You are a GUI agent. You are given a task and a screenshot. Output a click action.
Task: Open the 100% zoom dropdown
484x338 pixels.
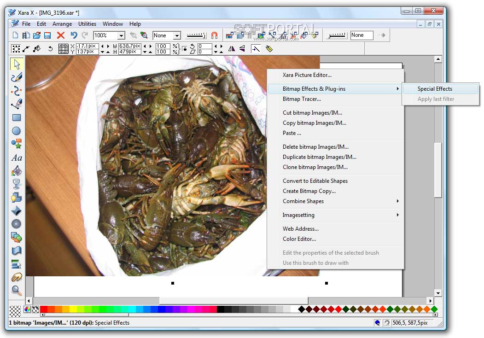[x=121, y=35]
